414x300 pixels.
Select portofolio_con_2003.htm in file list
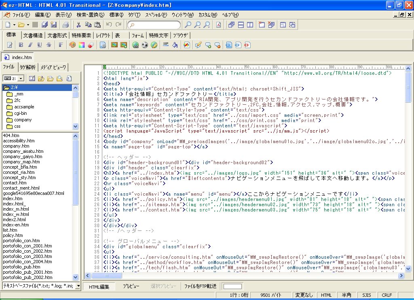click(x=27, y=256)
